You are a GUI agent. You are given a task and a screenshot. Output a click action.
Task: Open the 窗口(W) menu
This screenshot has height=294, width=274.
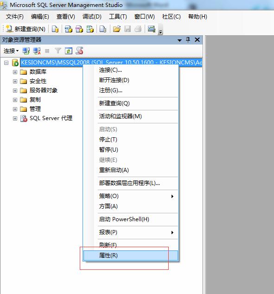(145, 17)
